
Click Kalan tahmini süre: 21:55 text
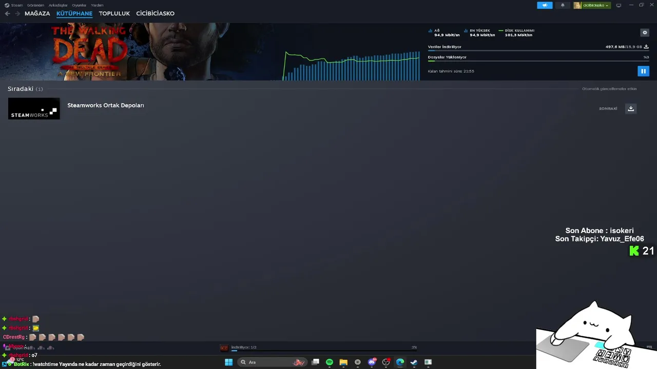tap(451, 71)
